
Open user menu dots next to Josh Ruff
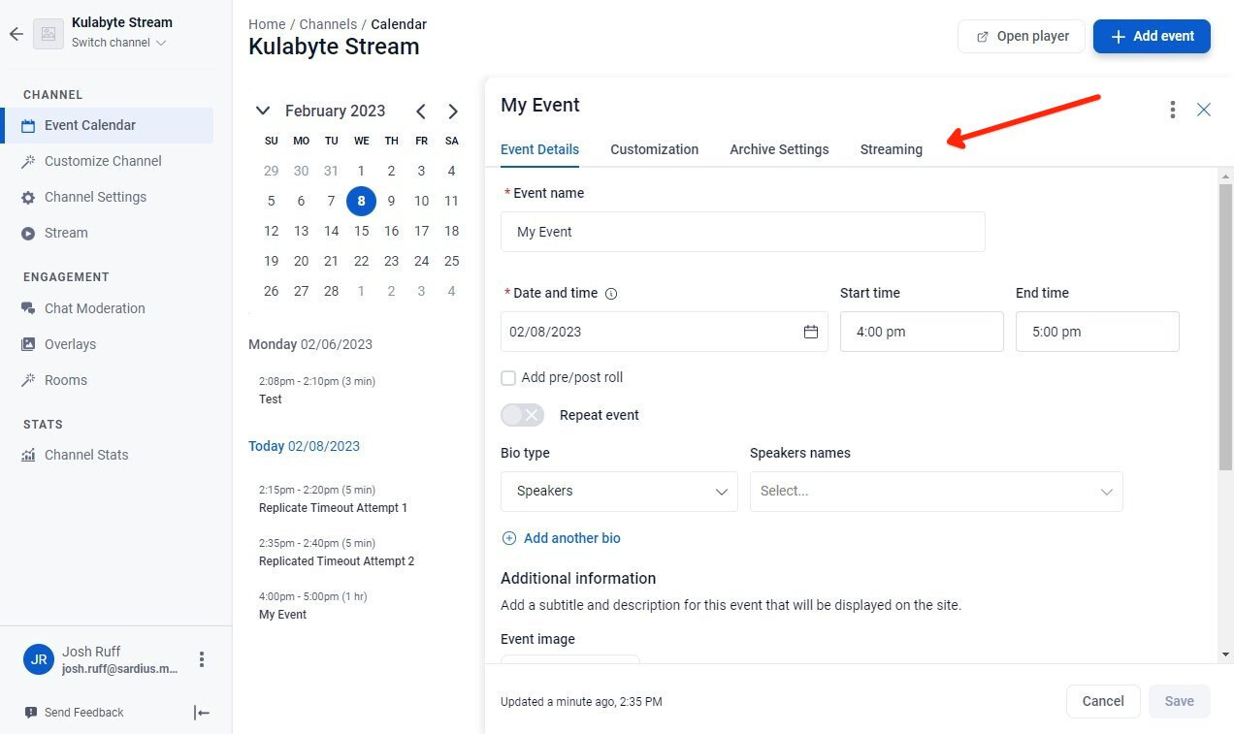[202, 659]
